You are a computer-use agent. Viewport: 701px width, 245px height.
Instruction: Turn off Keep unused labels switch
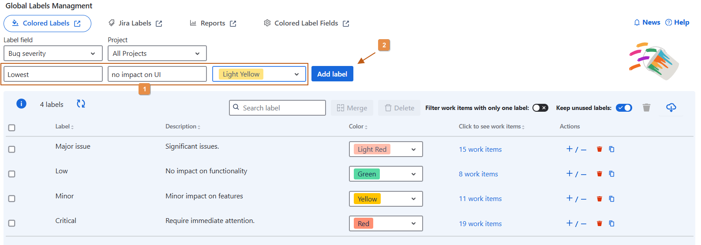tap(624, 108)
